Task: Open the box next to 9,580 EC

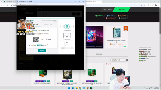Action: coord(127,18)
